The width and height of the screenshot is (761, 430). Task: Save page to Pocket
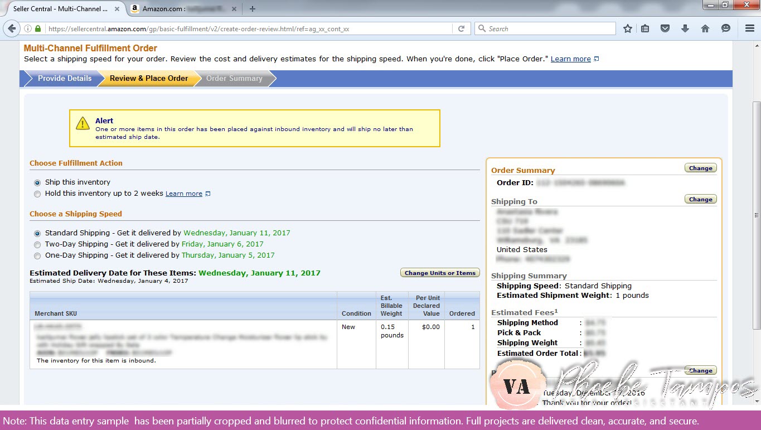(665, 28)
